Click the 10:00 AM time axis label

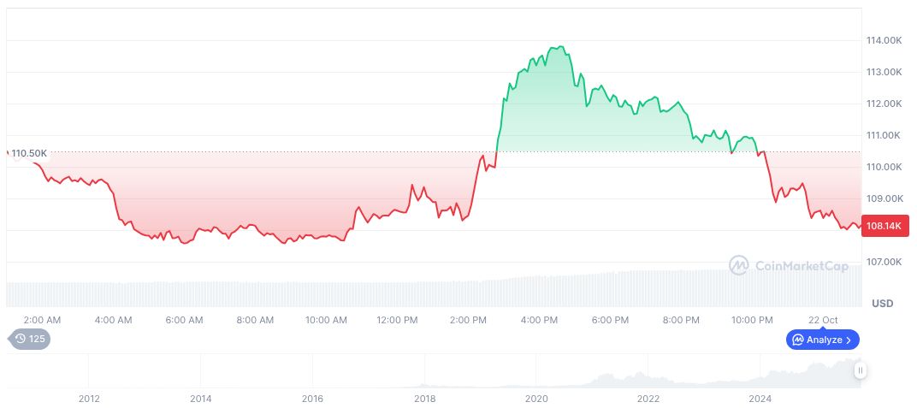(326, 320)
